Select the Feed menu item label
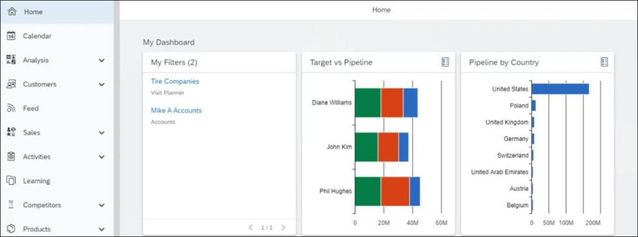 coord(31,108)
